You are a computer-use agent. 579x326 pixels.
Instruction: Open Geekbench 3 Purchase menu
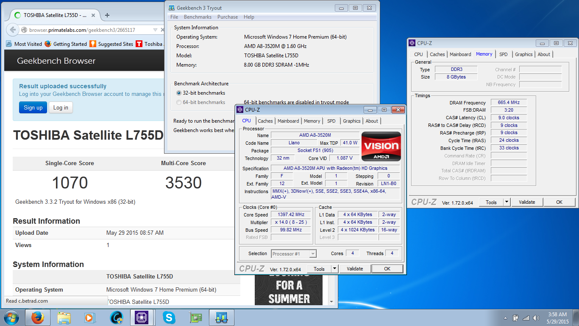[228, 17]
